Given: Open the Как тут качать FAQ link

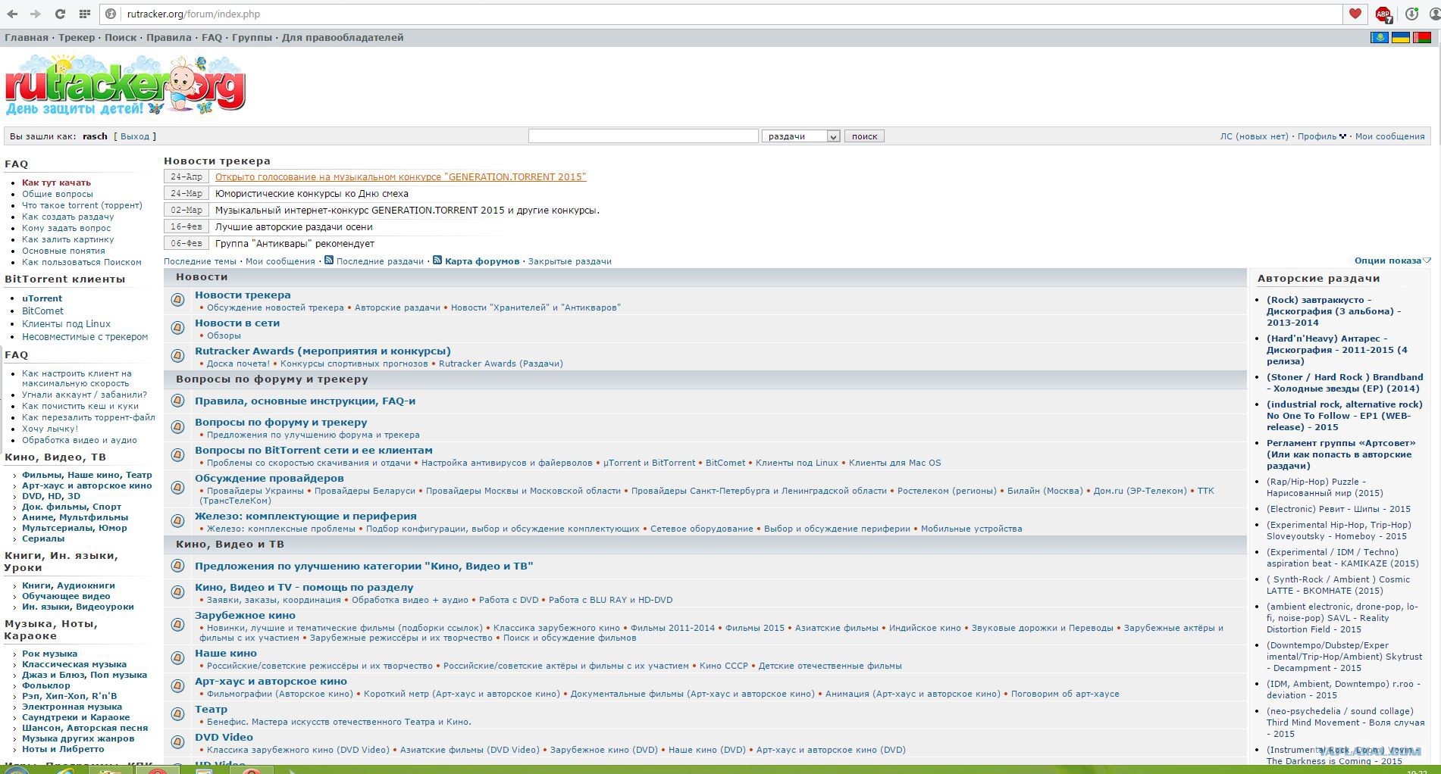Looking at the screenshot, I should [x=56, y=183].
